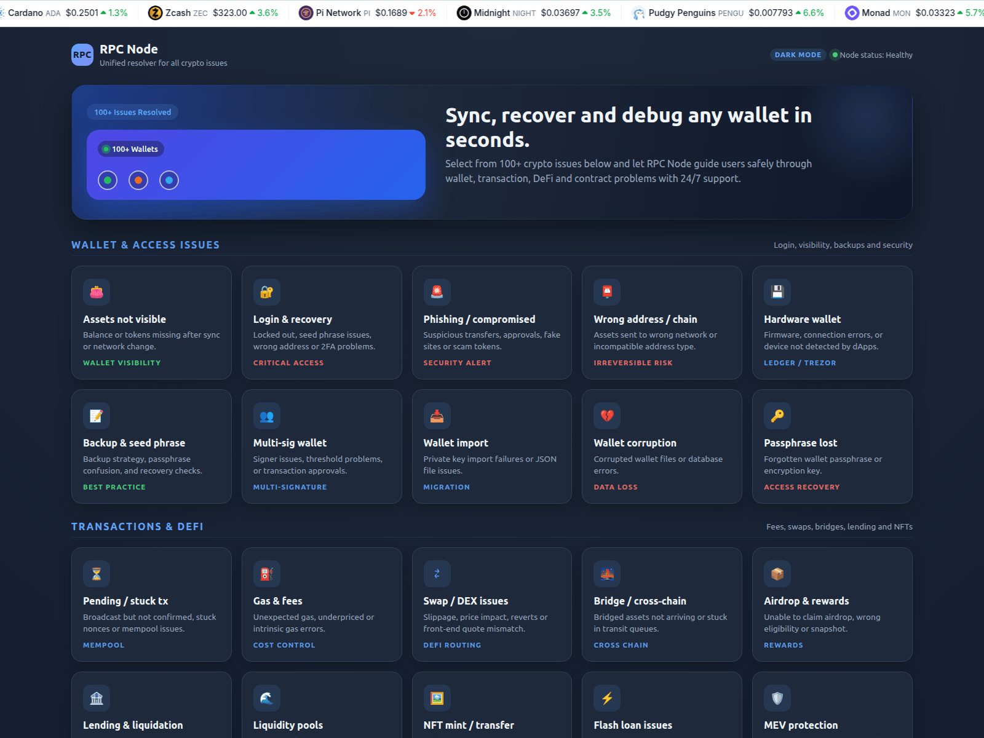The image size is (984, 738).
Task: Click the Zcash ZEC ticker item
Action: pyautogui.click(x=213, y=13)
